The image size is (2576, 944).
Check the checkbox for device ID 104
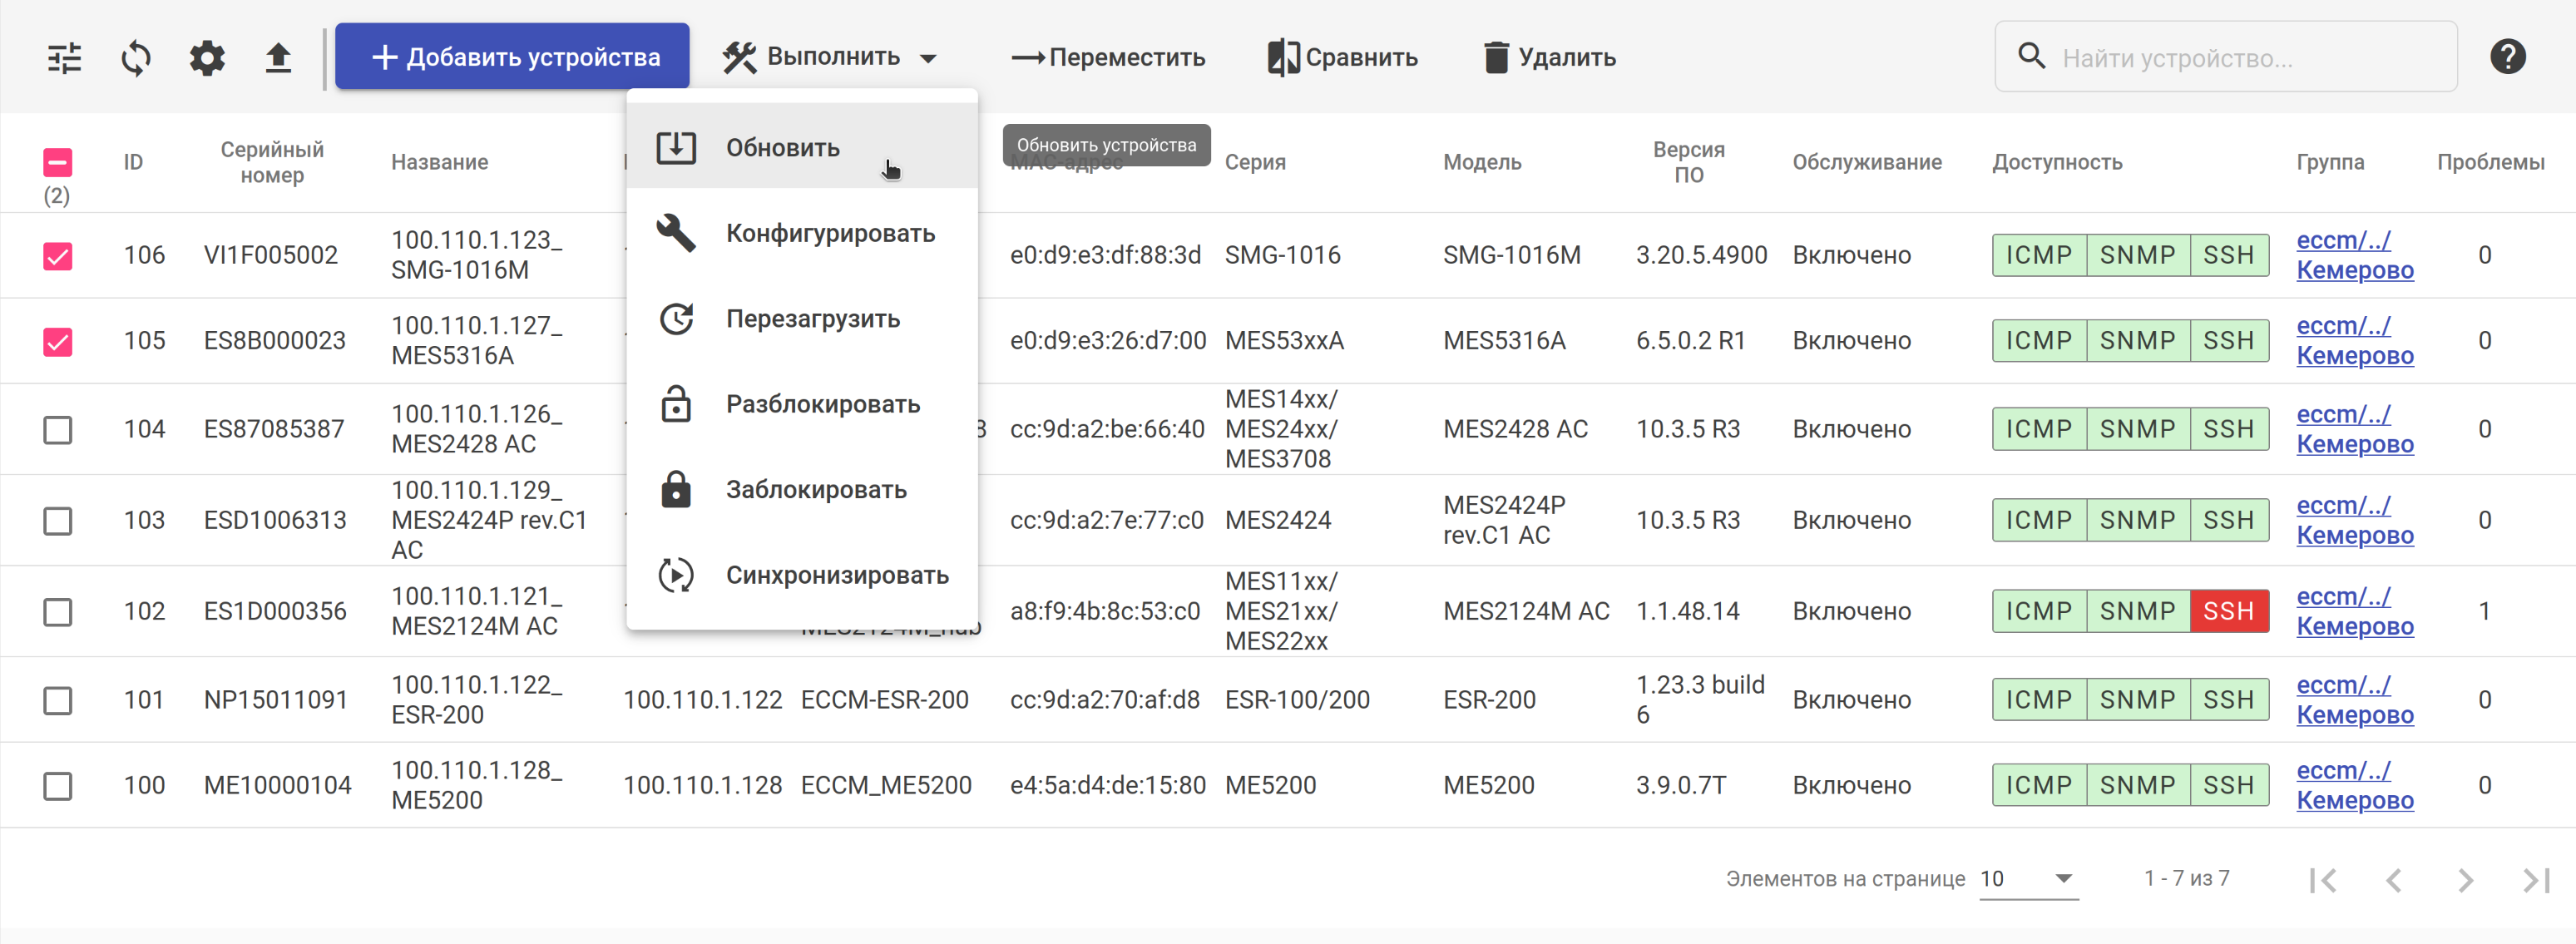[x=58, y=430]
